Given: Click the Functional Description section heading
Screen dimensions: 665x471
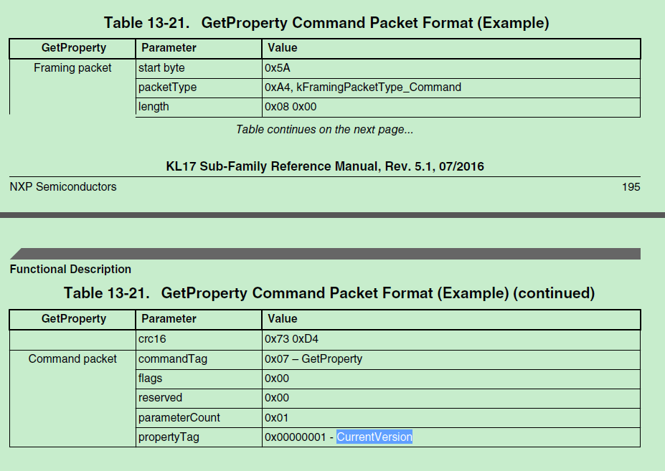Looking at the screenshot, I should pos(70,270).
